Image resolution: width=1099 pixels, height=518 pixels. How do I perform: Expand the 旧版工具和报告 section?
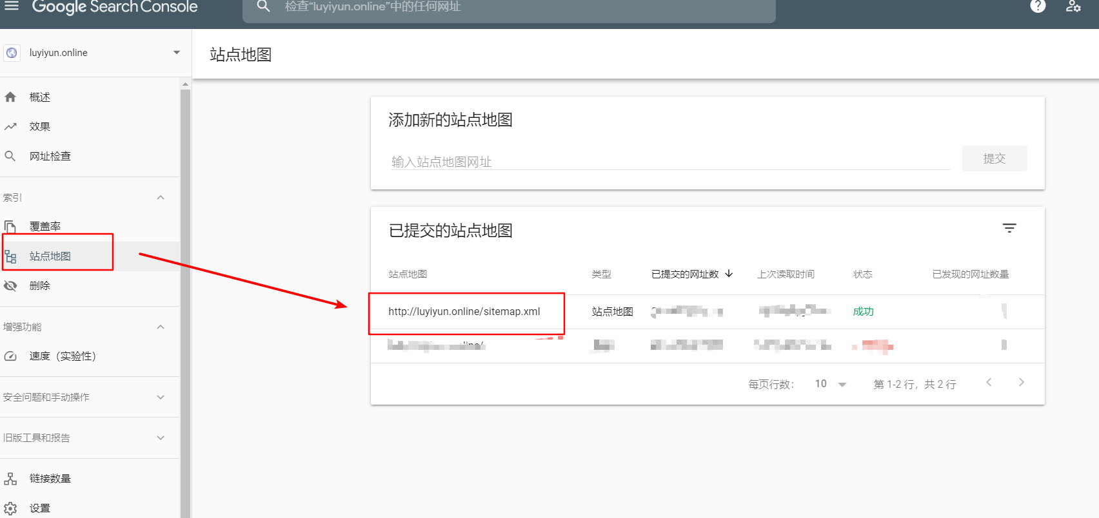click(x=161, y=438)
